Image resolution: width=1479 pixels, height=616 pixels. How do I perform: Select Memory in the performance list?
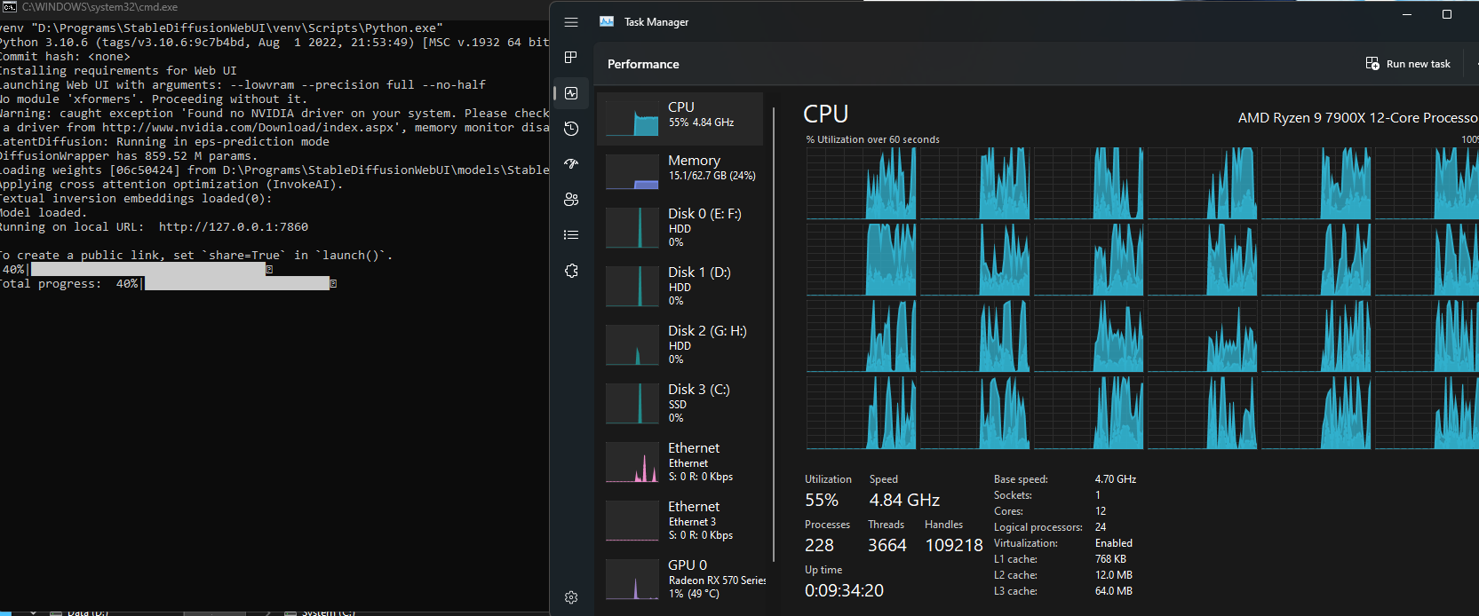pos(680,172)
